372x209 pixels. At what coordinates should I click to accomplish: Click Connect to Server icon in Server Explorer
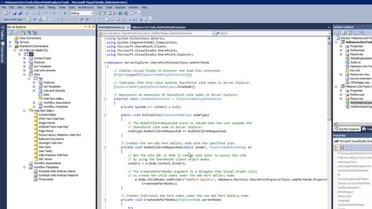29,33
